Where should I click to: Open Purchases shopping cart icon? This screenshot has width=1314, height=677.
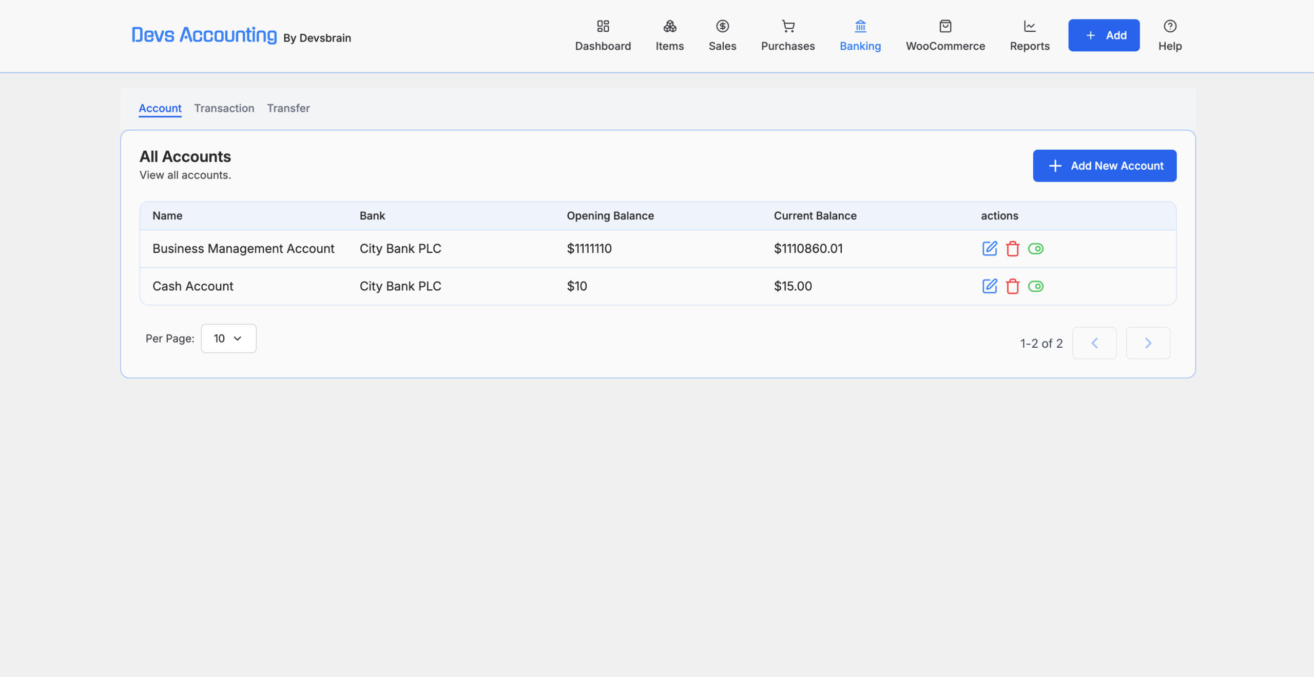pyautogui.click(x=788, y=26)
